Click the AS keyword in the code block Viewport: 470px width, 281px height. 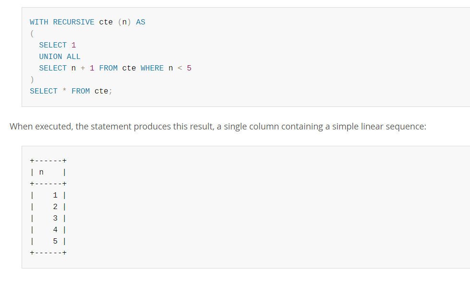(141, 22)
